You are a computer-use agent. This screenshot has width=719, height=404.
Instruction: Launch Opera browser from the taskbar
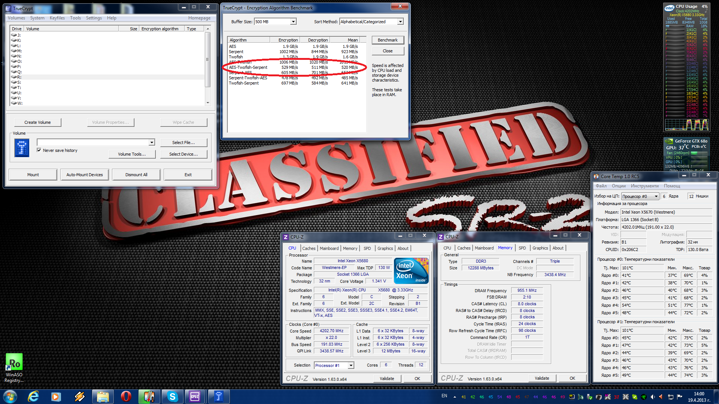tap(126, 397)
